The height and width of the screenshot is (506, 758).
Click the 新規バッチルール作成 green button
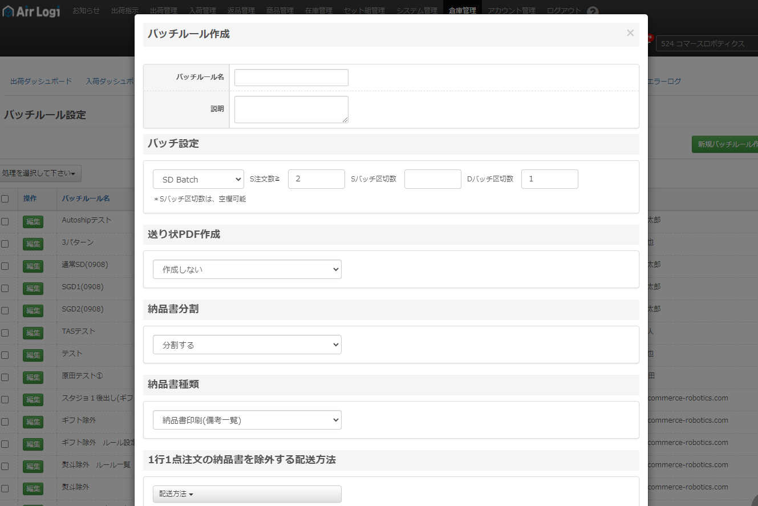[x=724, y=144]
